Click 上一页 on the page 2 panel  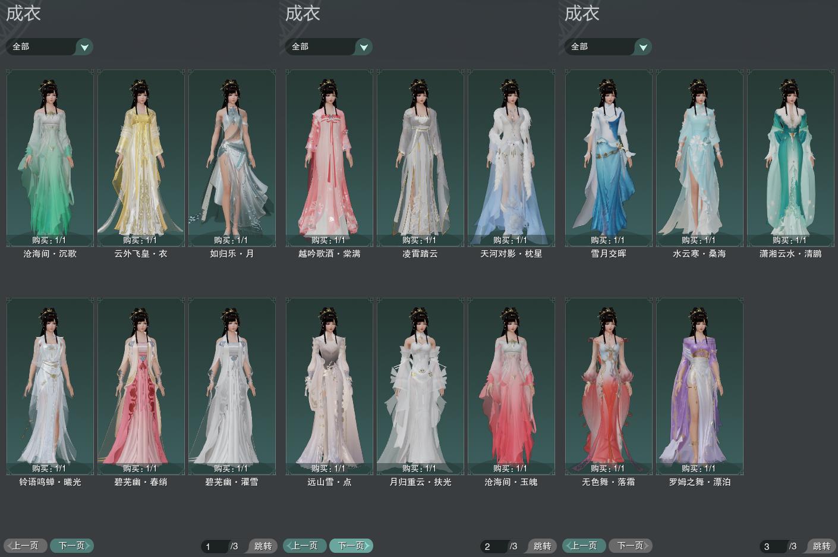click(305, 546)
